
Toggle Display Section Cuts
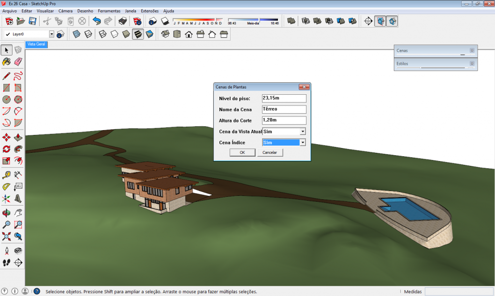click(x=392, y=21)
